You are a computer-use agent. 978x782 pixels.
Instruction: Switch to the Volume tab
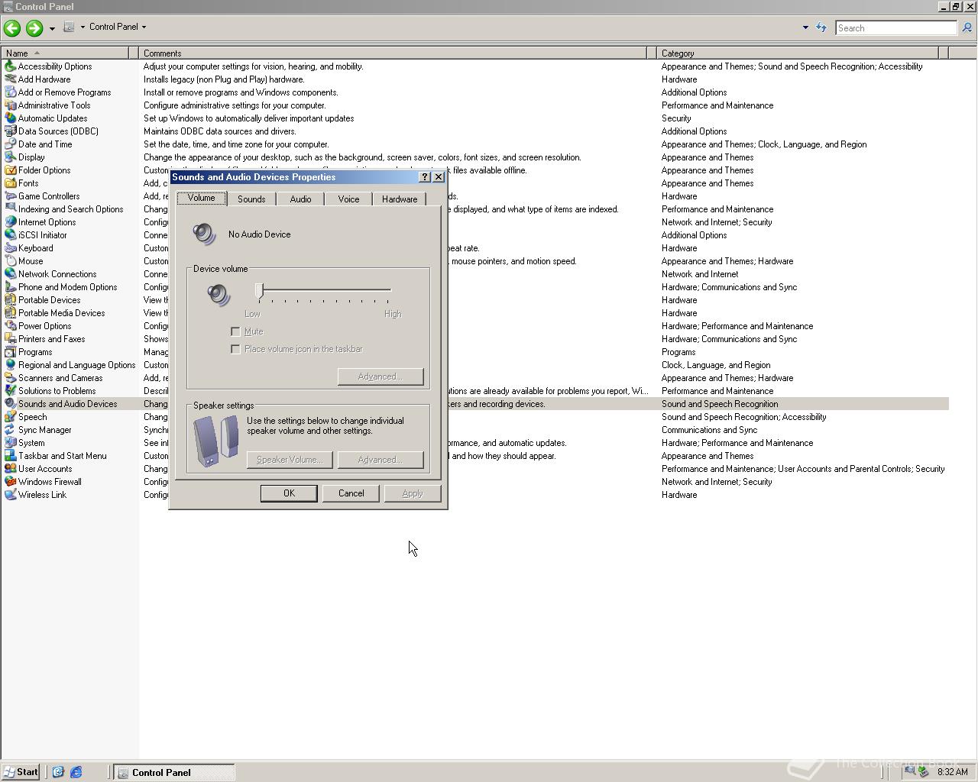tap(202, 198)
